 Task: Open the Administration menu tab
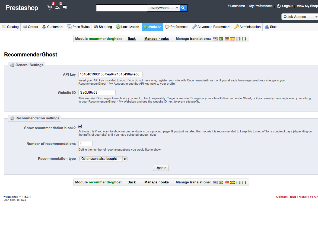pos(247,27)
